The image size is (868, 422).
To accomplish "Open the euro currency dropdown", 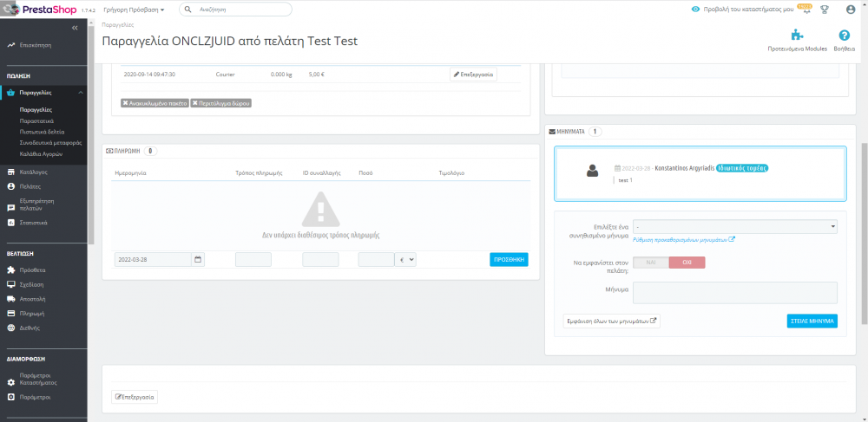I will (x=405, y=260).
